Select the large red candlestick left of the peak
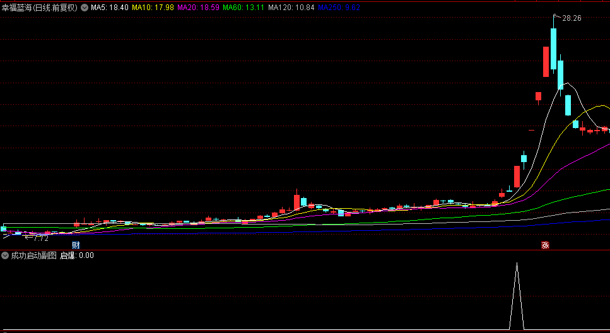 546,62
